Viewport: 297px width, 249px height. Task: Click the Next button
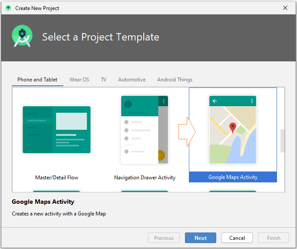tap(201, 238)
